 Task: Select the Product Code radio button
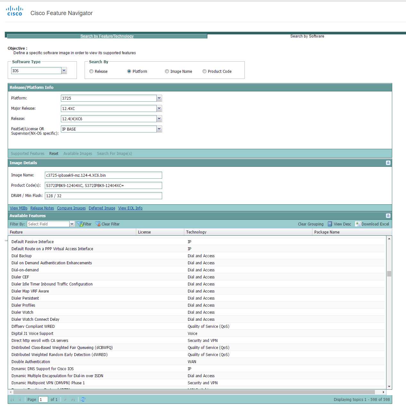point(204,71)
